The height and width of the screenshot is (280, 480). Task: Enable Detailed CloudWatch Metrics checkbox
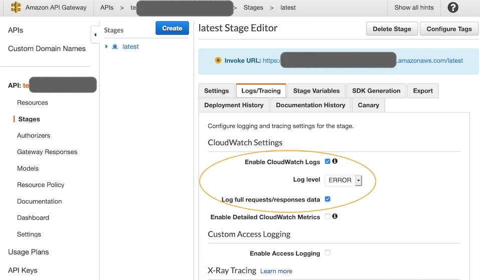(x=328, y=216)
